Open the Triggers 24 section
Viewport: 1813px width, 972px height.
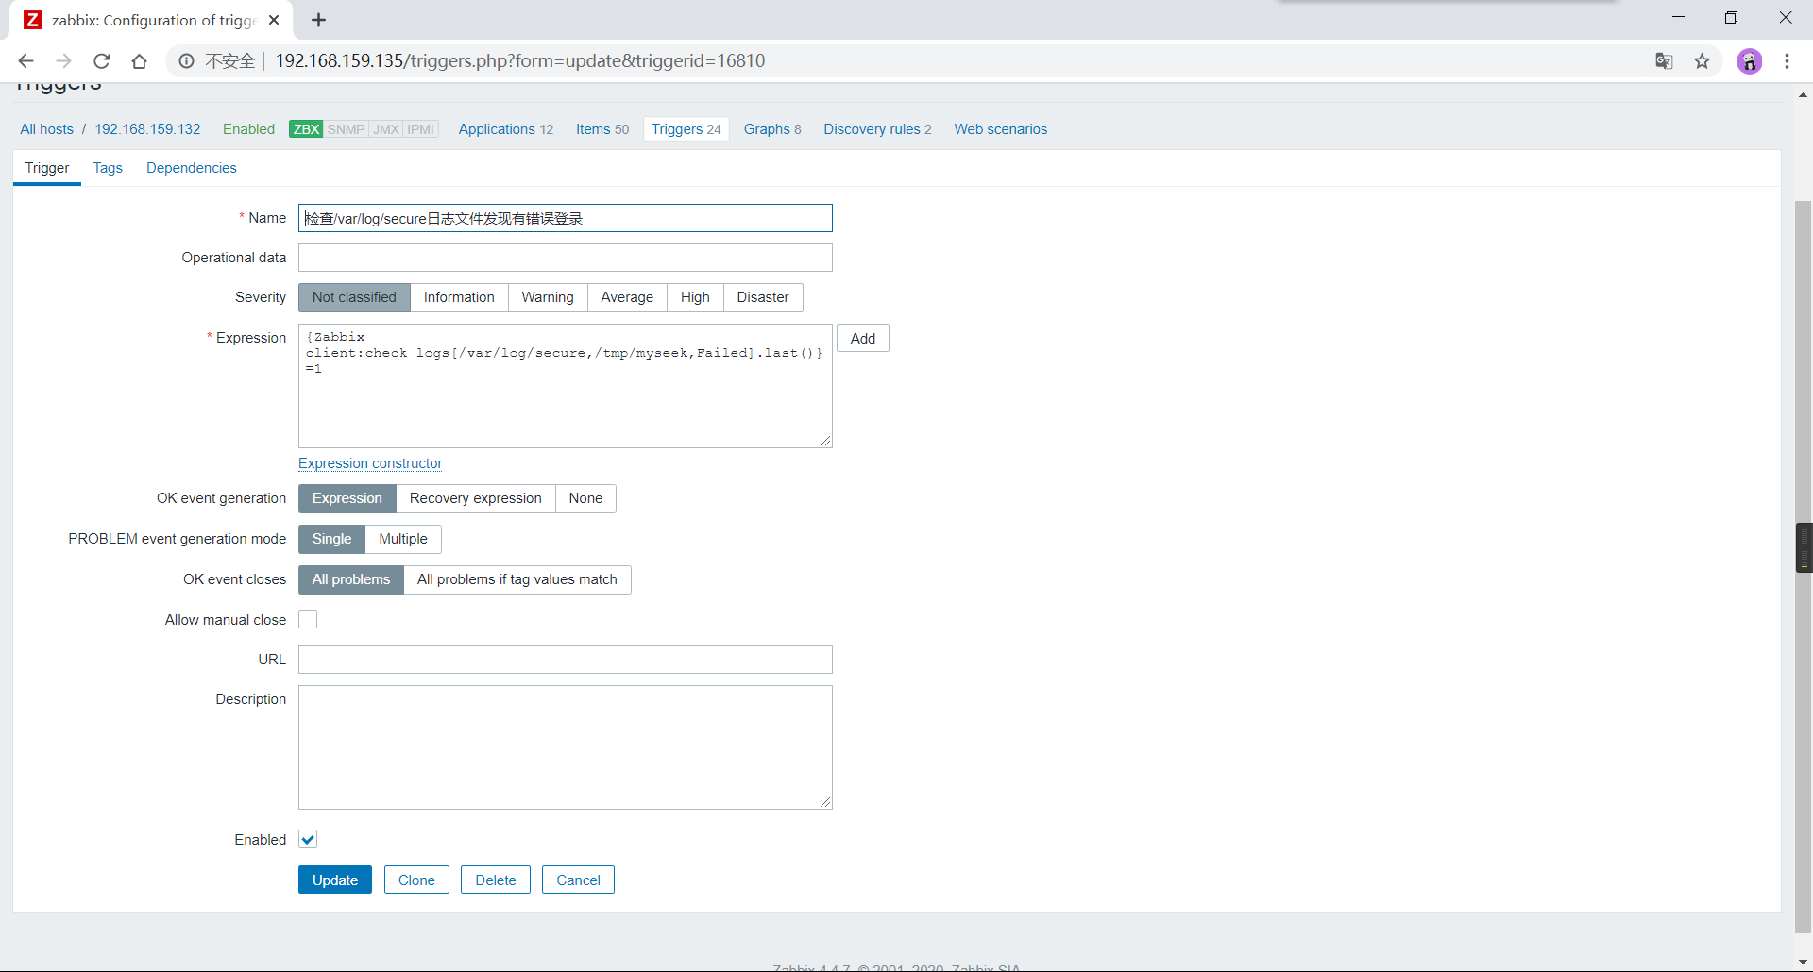click(686, 129)
